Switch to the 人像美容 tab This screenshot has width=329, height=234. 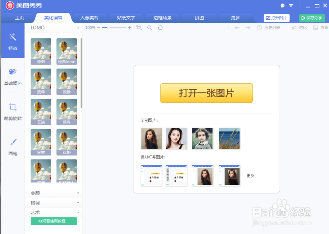tap(89, 18)
